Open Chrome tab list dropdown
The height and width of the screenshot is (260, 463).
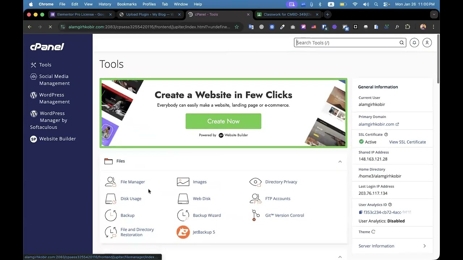click(x=434, y=14)
